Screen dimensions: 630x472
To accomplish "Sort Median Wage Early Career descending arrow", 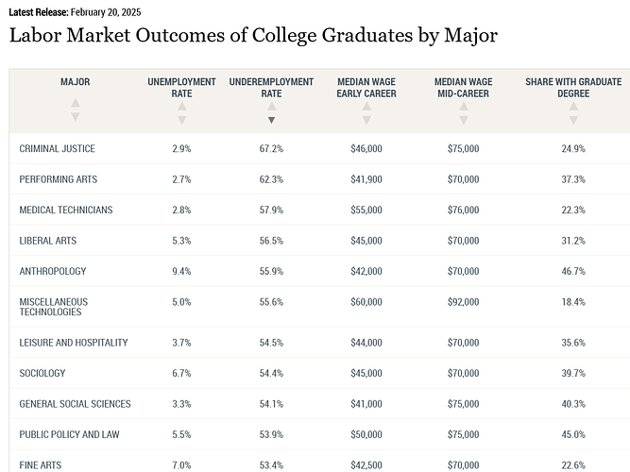I will pos(366,120).
